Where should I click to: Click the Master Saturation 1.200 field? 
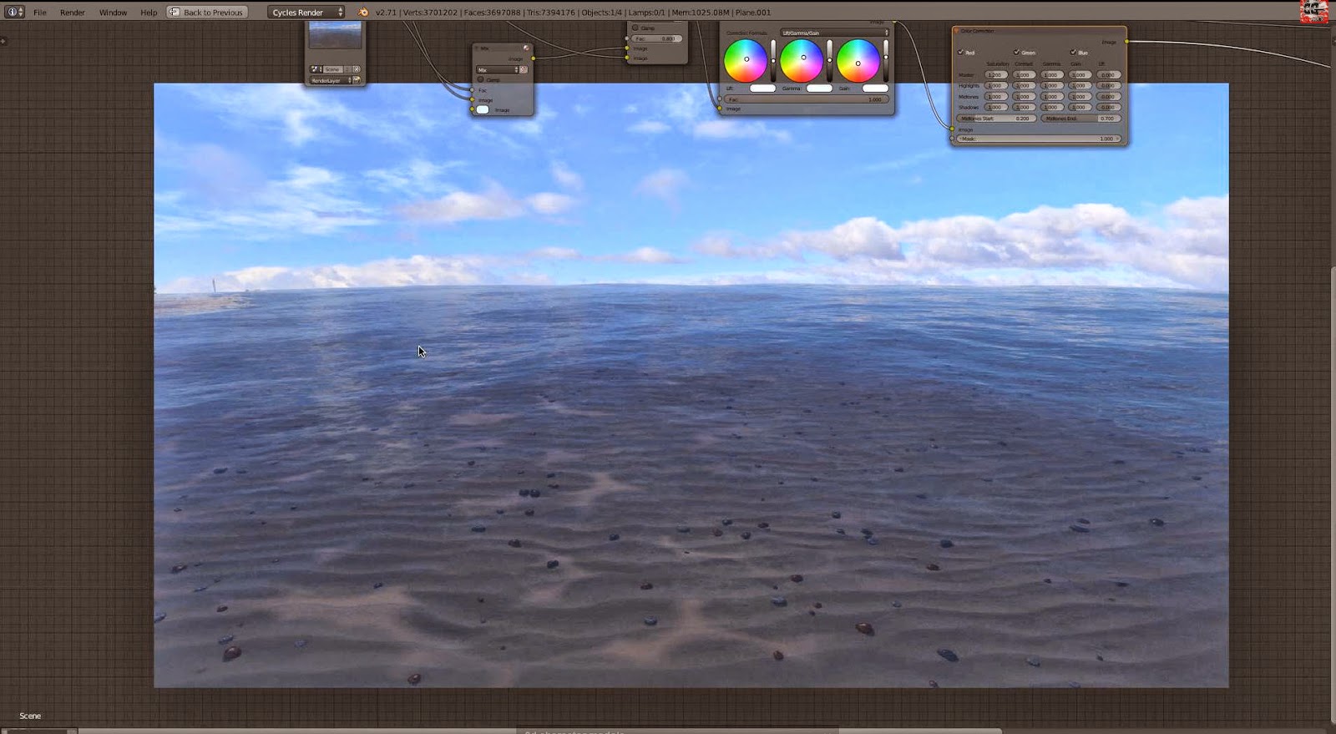(996, 75)
